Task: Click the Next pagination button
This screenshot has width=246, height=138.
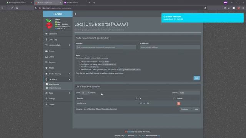Action: point(196,109)
